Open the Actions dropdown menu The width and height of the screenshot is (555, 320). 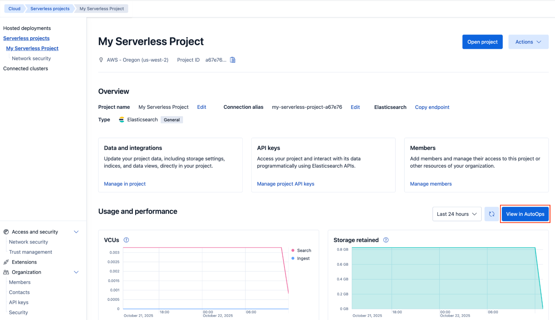click(x=528, y=42)
